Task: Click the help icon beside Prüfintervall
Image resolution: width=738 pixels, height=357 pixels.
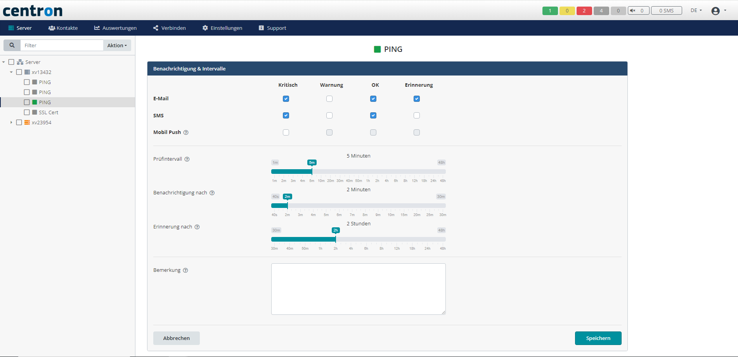Action: [187, 159]
